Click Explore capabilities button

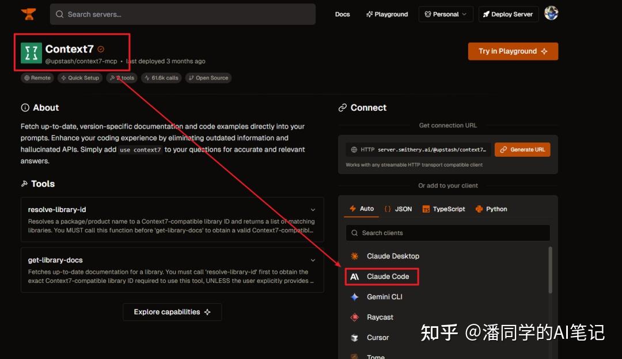tap(172, 312)
